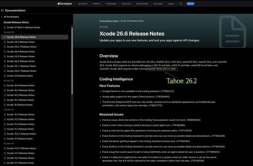Open Xcode 16.2 Release Notes

tap(21, 95)
